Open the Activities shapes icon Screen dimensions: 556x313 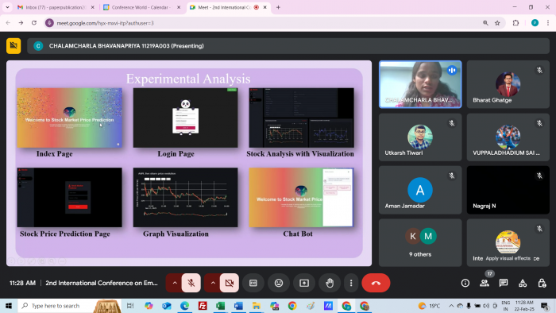pos(523,283)
